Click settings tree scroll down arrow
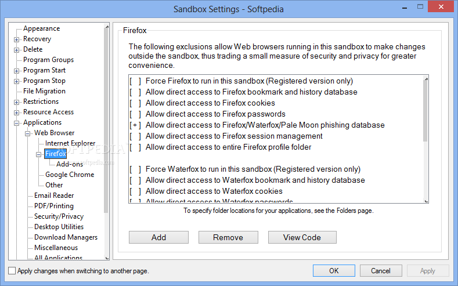This screenshot has width=458, height=286. pos(107,258)
